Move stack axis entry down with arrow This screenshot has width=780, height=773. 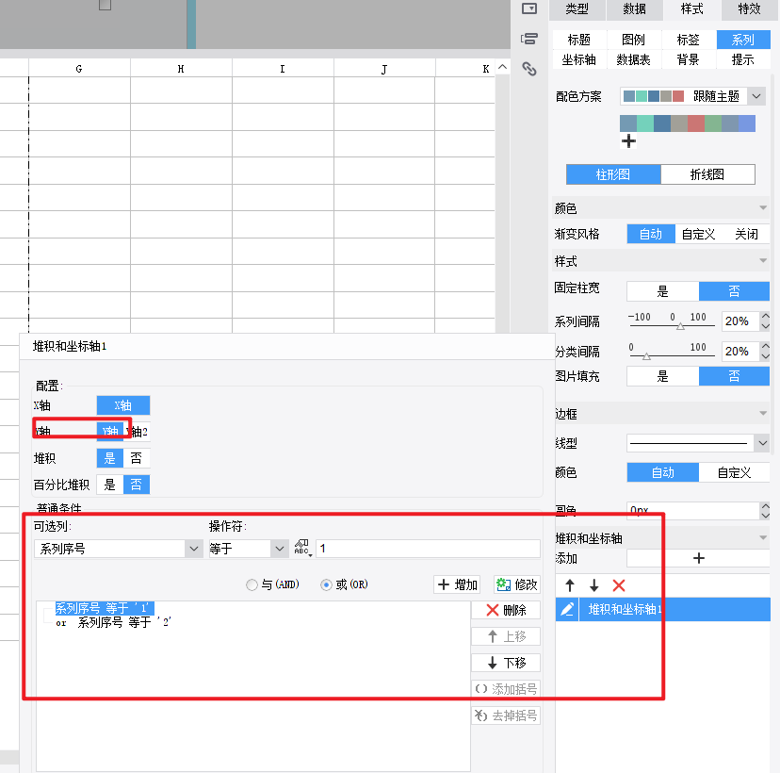[594, 585]
